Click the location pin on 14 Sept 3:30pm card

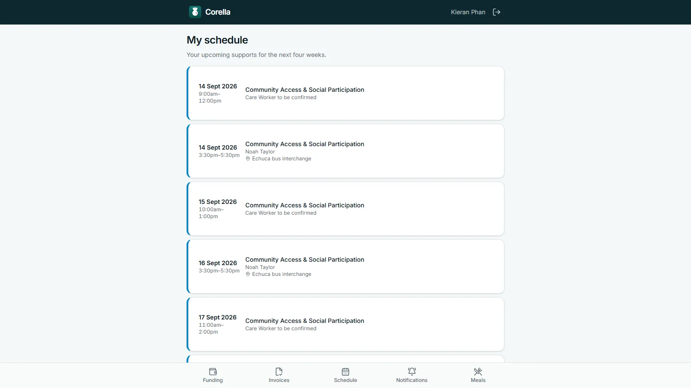248,159
